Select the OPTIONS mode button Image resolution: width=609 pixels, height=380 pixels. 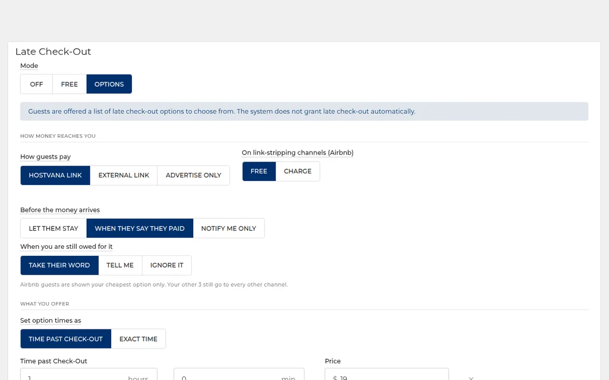(109, 84)
